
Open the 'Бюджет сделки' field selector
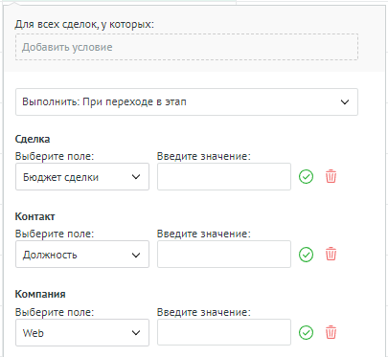click(82, 177)
